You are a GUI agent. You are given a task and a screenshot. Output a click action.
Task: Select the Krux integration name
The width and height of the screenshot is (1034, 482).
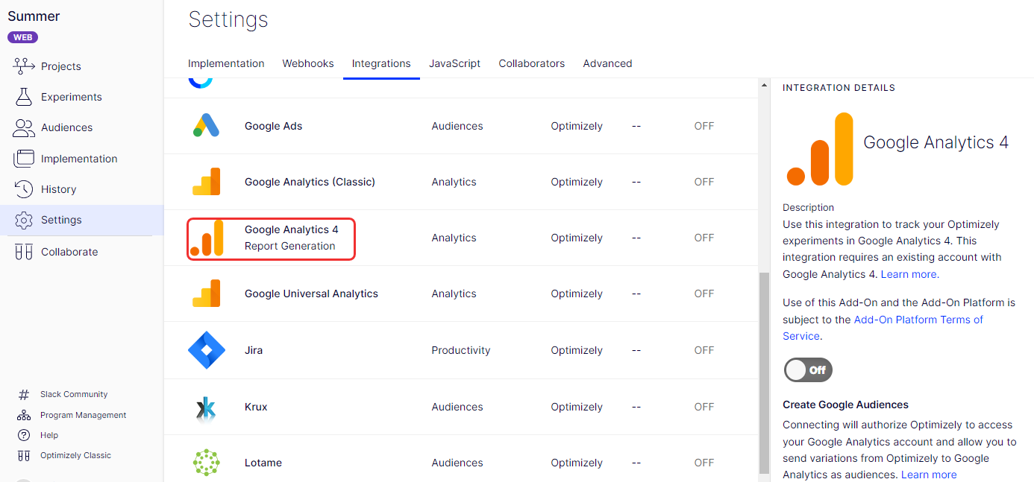pos(256,407)
